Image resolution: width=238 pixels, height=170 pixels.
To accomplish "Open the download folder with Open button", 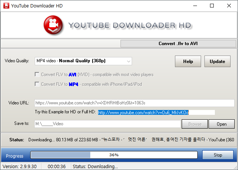I will [222, 124].
